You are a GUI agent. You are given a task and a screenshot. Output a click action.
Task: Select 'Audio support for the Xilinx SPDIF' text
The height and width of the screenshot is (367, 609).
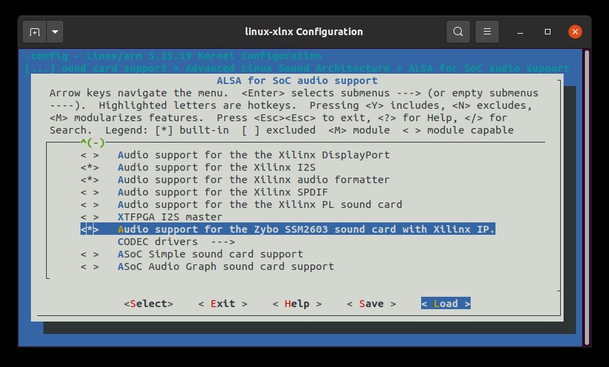pos(223,192)
